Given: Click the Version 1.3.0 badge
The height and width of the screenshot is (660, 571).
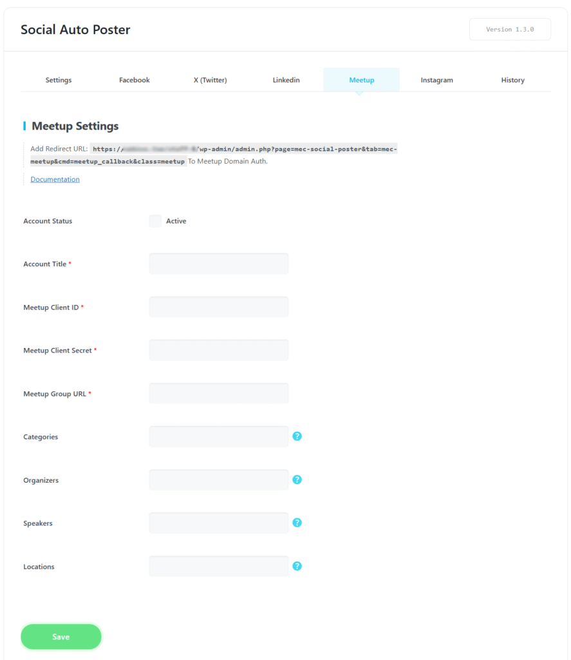Looking at the screenshot, I should click(x=509, y=29).
